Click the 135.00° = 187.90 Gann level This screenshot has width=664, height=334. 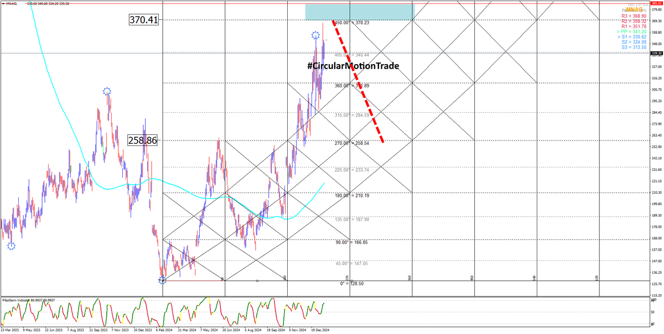352,219
